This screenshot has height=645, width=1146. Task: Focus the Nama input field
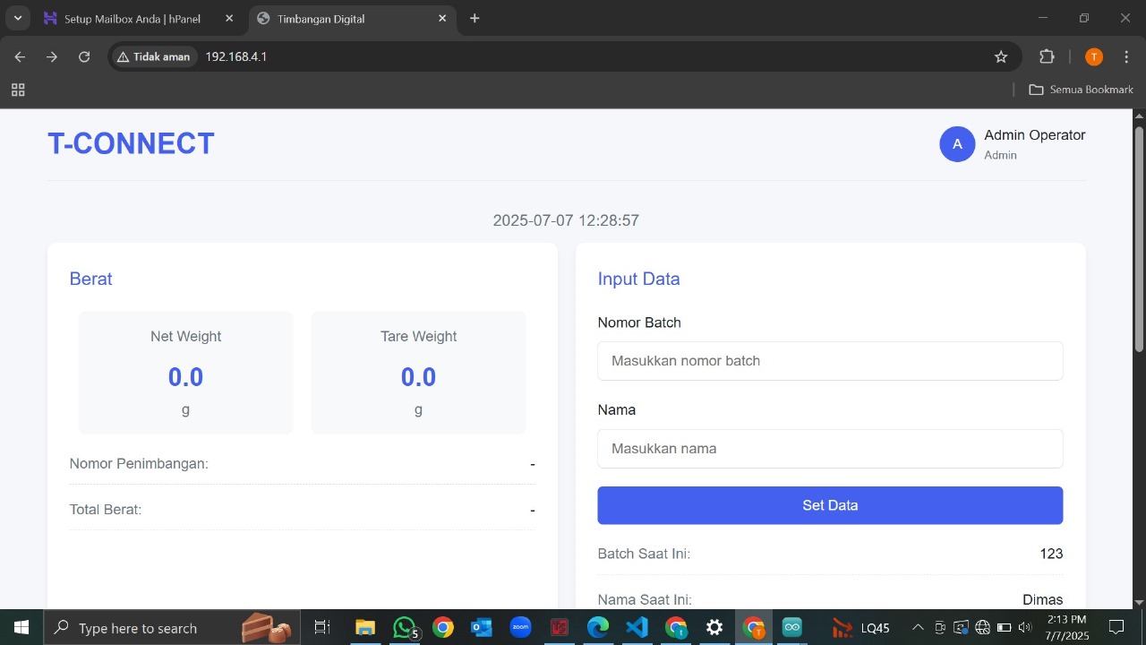pyautogui.click(x=830, y=449)
